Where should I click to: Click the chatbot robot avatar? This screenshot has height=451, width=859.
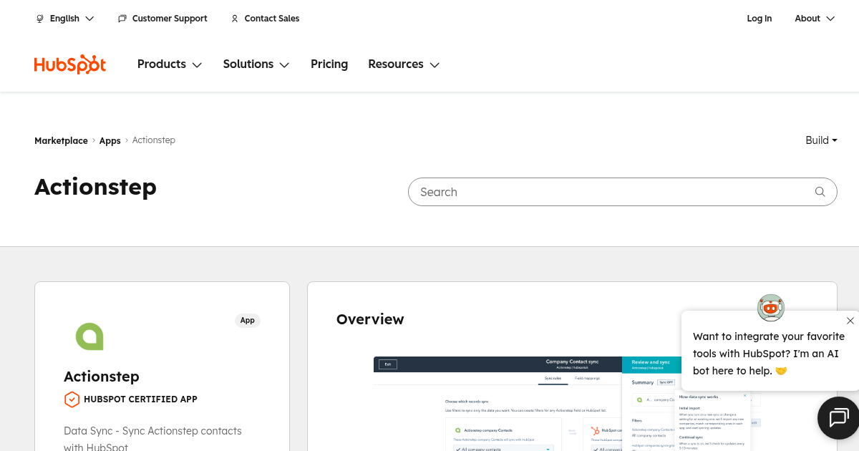pyautogui.click(x=771, y=307)
